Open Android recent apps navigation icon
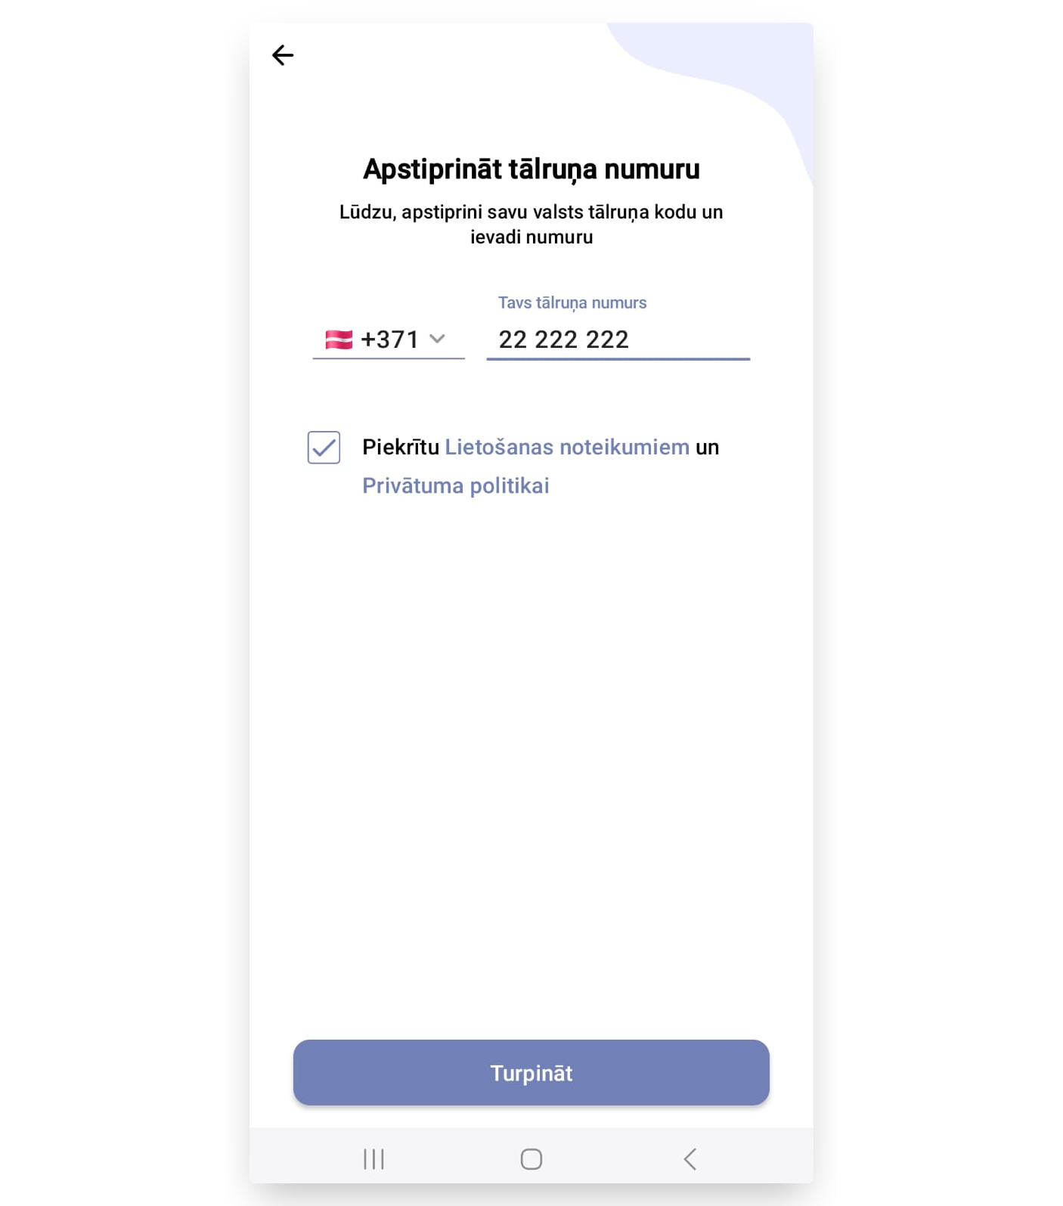Image resolution: width=1063 pixels, height=1206 pixels. pyautogui.click(x=373, y=1158)
